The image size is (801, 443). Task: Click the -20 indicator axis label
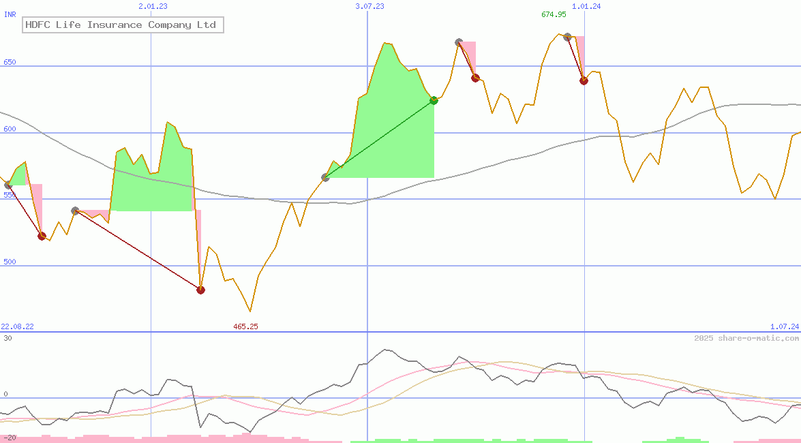pos(10,438)
